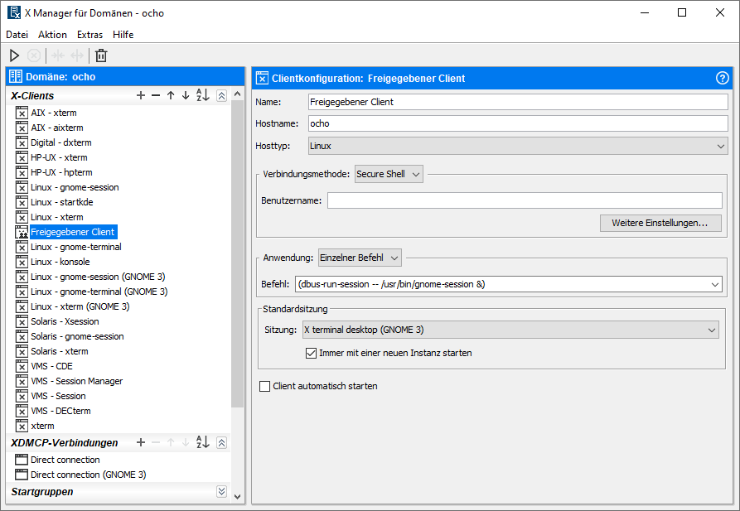Click 'Weitere Einstellungen...' button

[x=660, y=223]
